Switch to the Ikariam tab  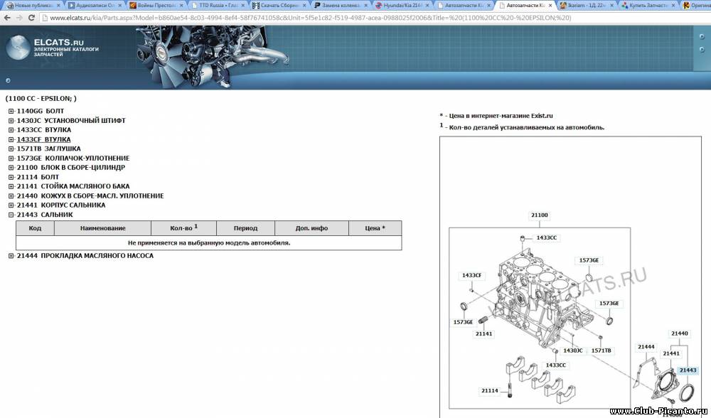pos(587,6)
